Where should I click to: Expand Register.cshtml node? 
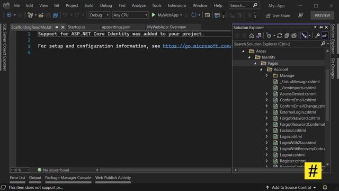click(267, 161)
